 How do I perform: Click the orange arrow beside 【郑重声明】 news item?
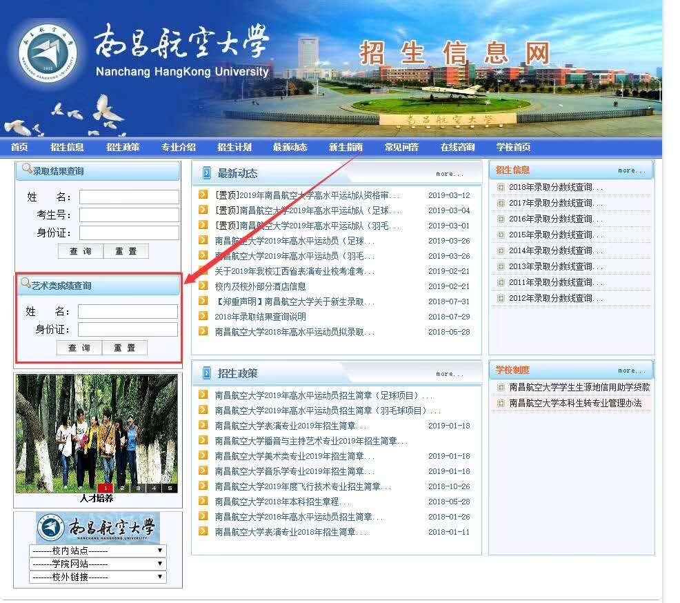[x=203, y=301]
